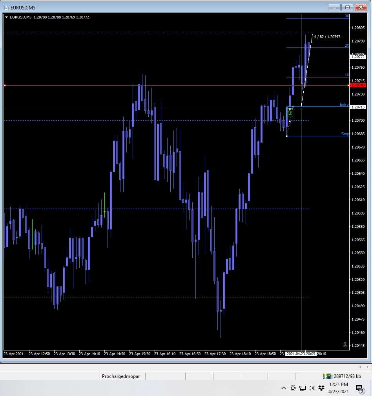Viewport: 372px width, 396px height.
Task: Open the Action Center notifications icon
Action: (x=360, y=389)
